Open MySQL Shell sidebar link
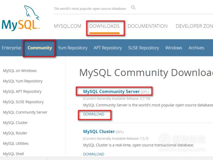213x160 pixels. coord(14,154)
